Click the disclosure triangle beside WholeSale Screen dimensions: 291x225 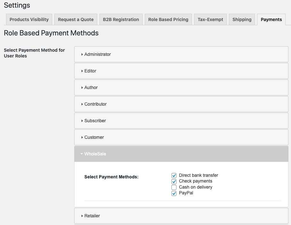[x=82, y=154]
